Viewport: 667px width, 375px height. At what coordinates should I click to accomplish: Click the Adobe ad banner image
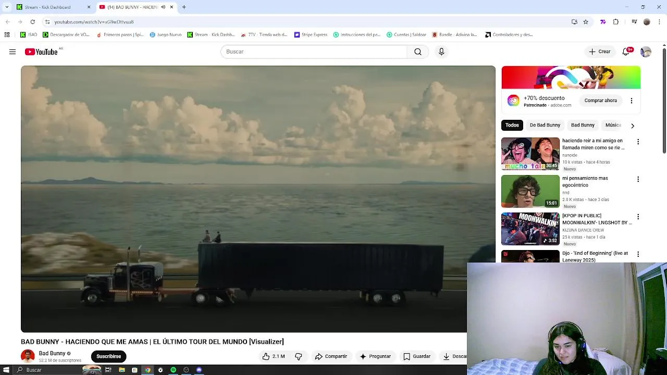coord(571,78)
